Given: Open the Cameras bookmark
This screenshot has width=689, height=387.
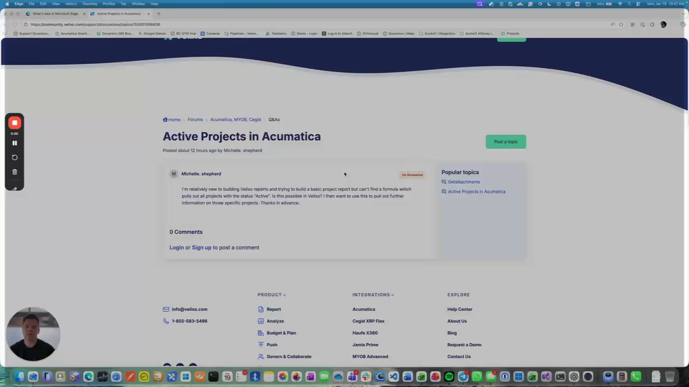Looking at the screenshot, I should [210, 33].
